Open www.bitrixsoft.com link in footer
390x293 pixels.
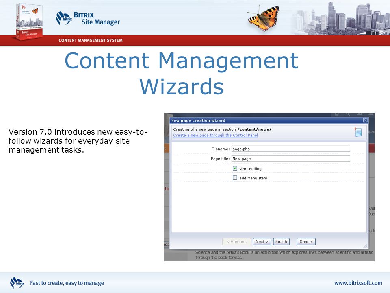[358, 283]
